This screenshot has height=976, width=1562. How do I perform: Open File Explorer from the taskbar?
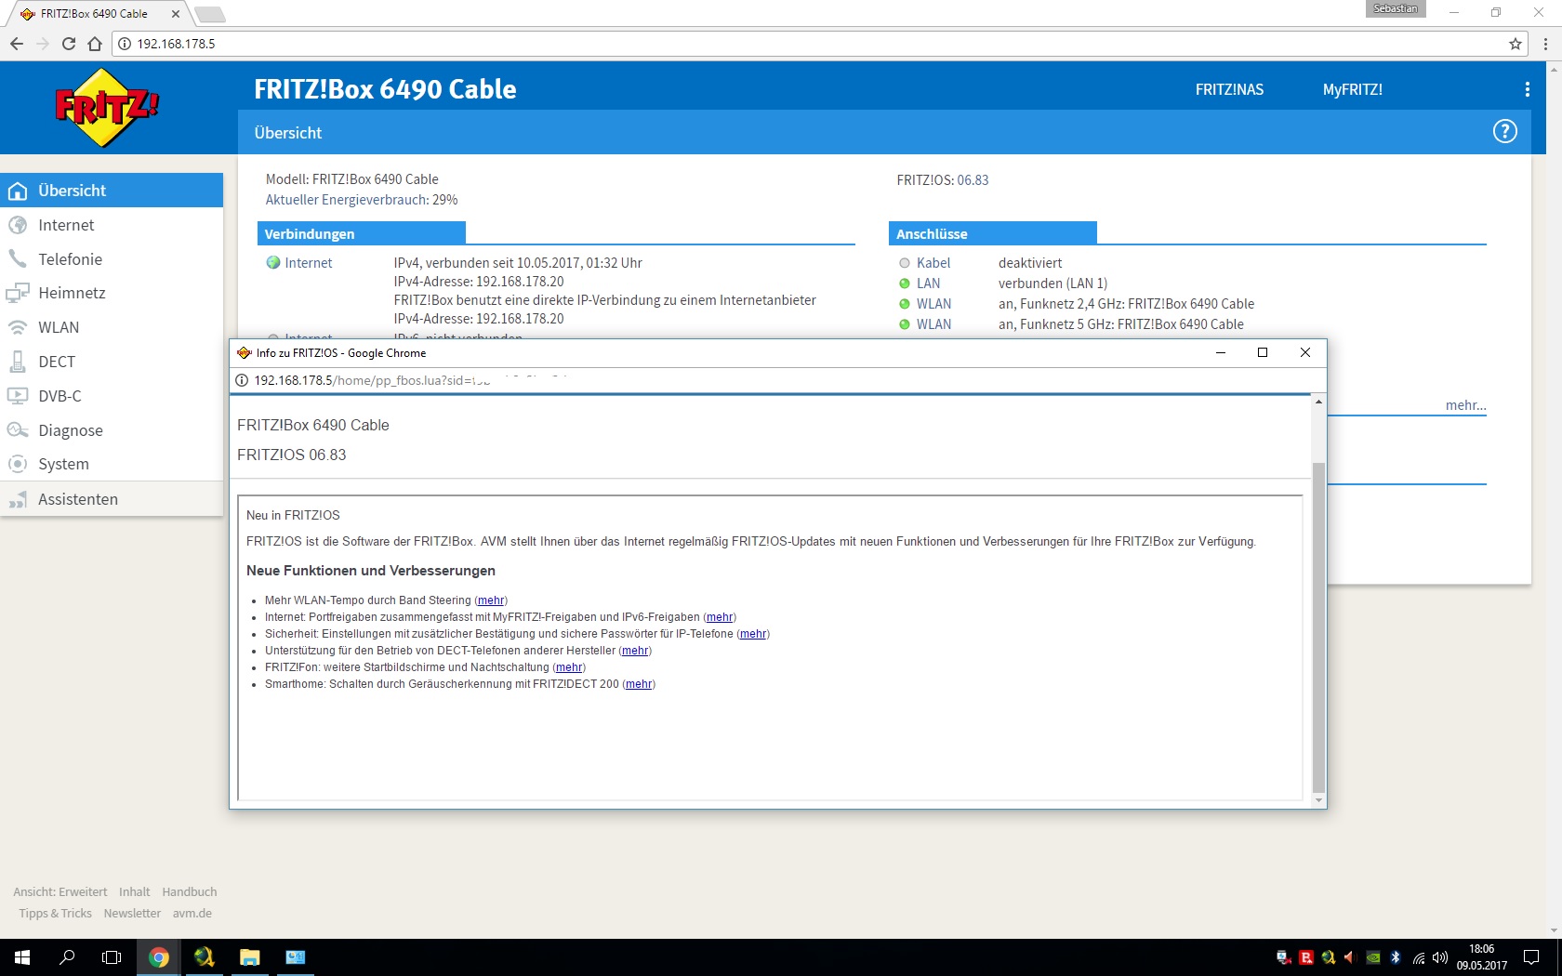250,957
